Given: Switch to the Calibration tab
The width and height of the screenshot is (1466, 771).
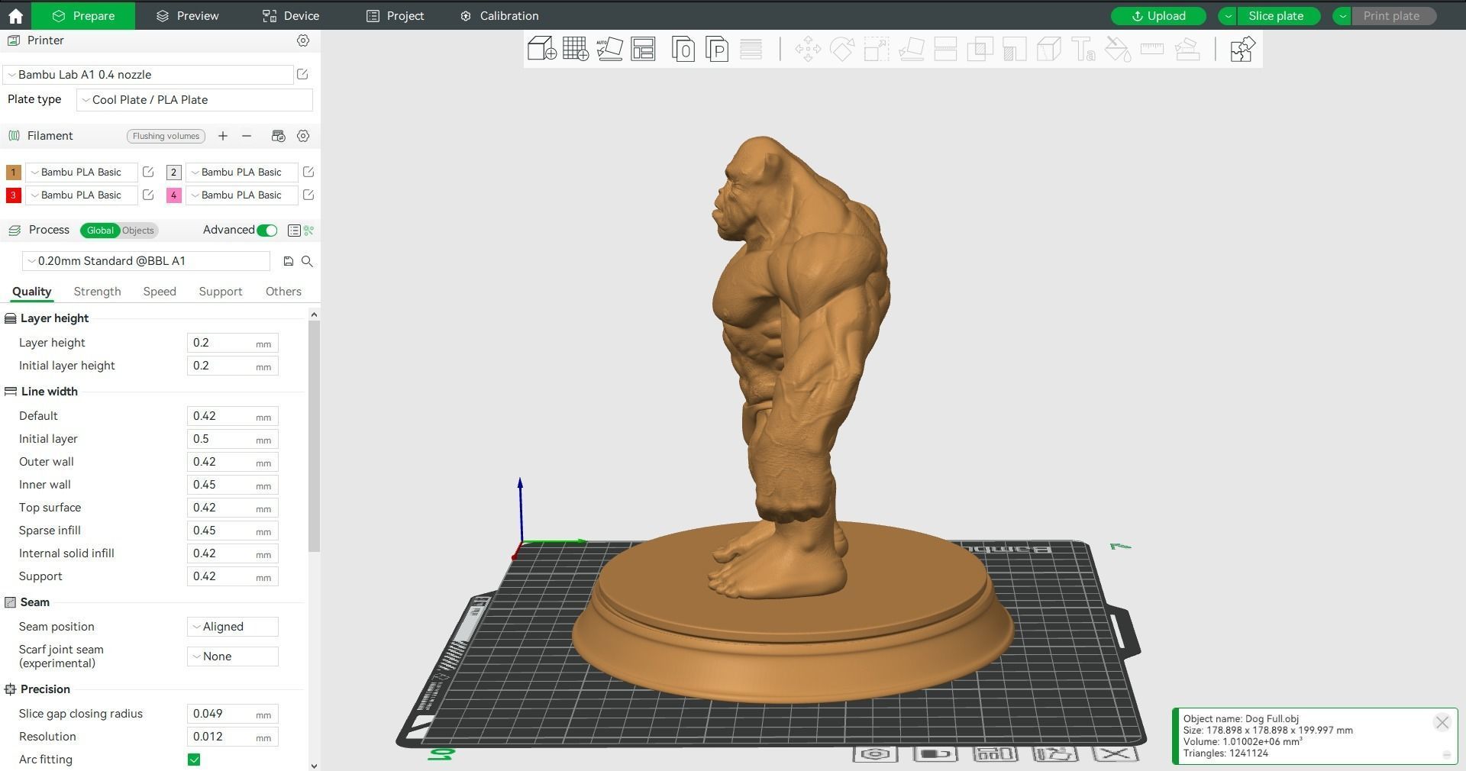Looking at the screenshot, I should point(500,16).
